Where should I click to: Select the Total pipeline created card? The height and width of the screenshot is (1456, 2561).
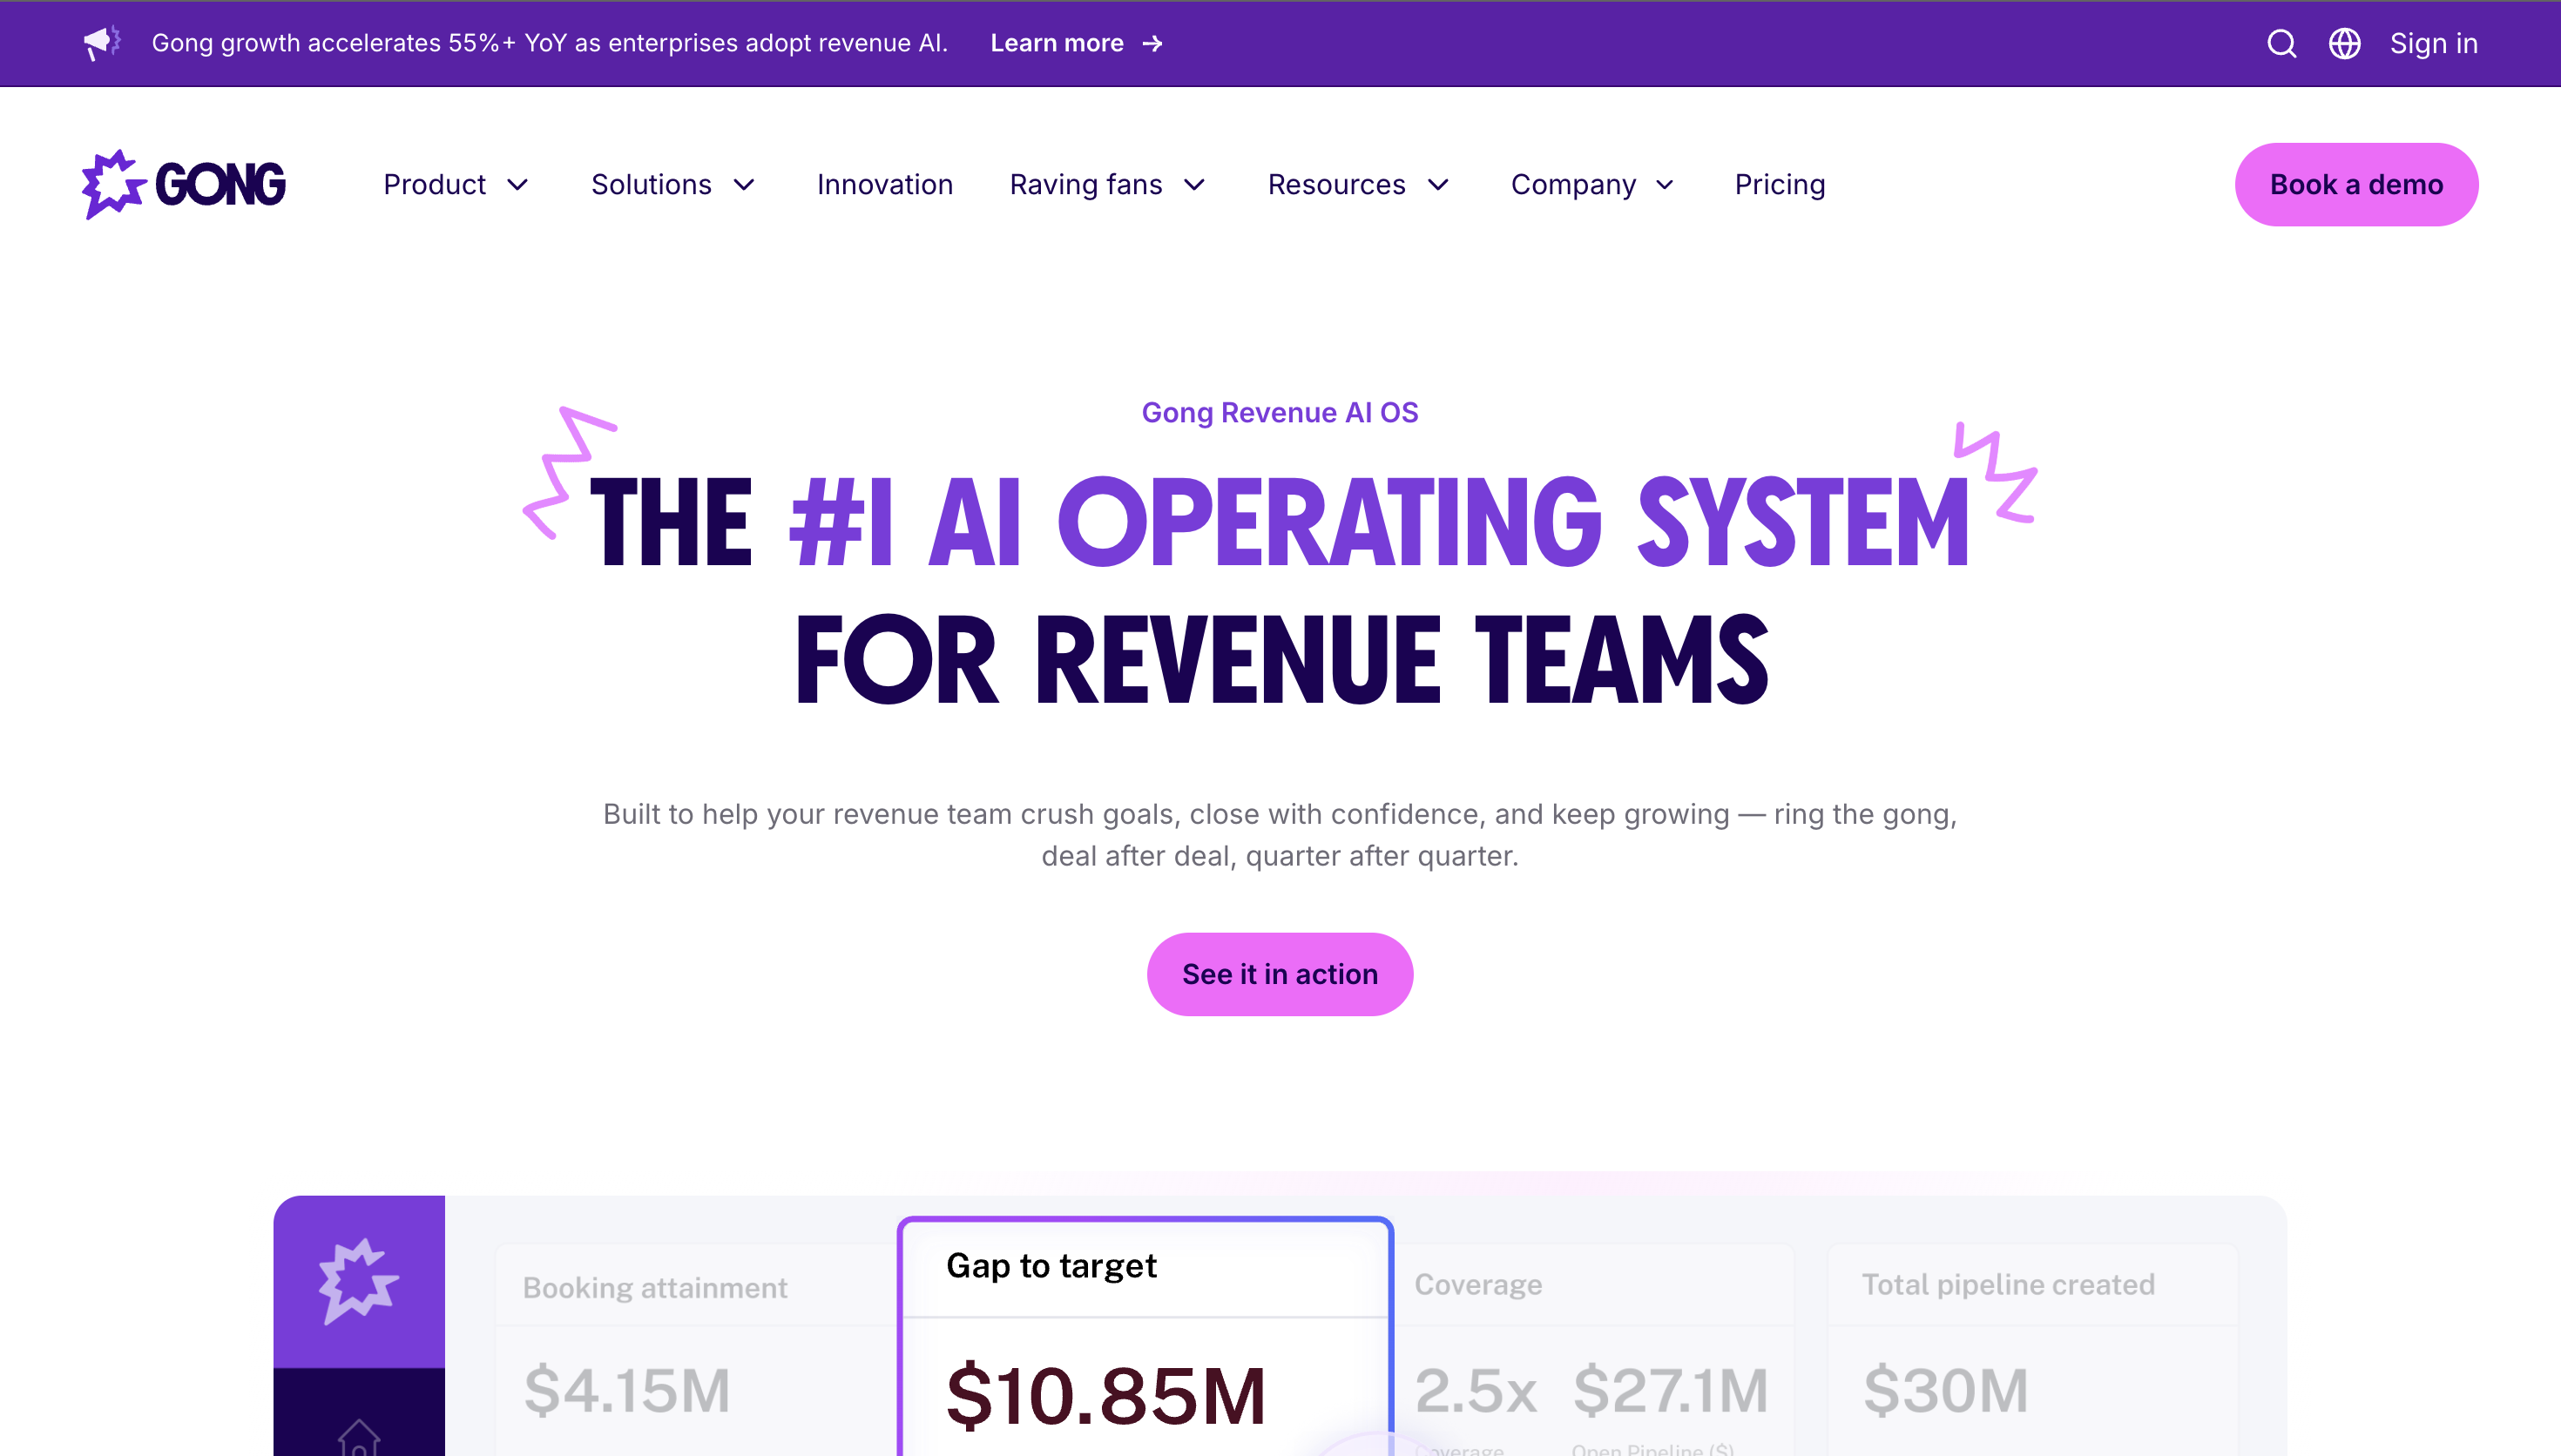pyautogui.click(x=2034, y=1350)
